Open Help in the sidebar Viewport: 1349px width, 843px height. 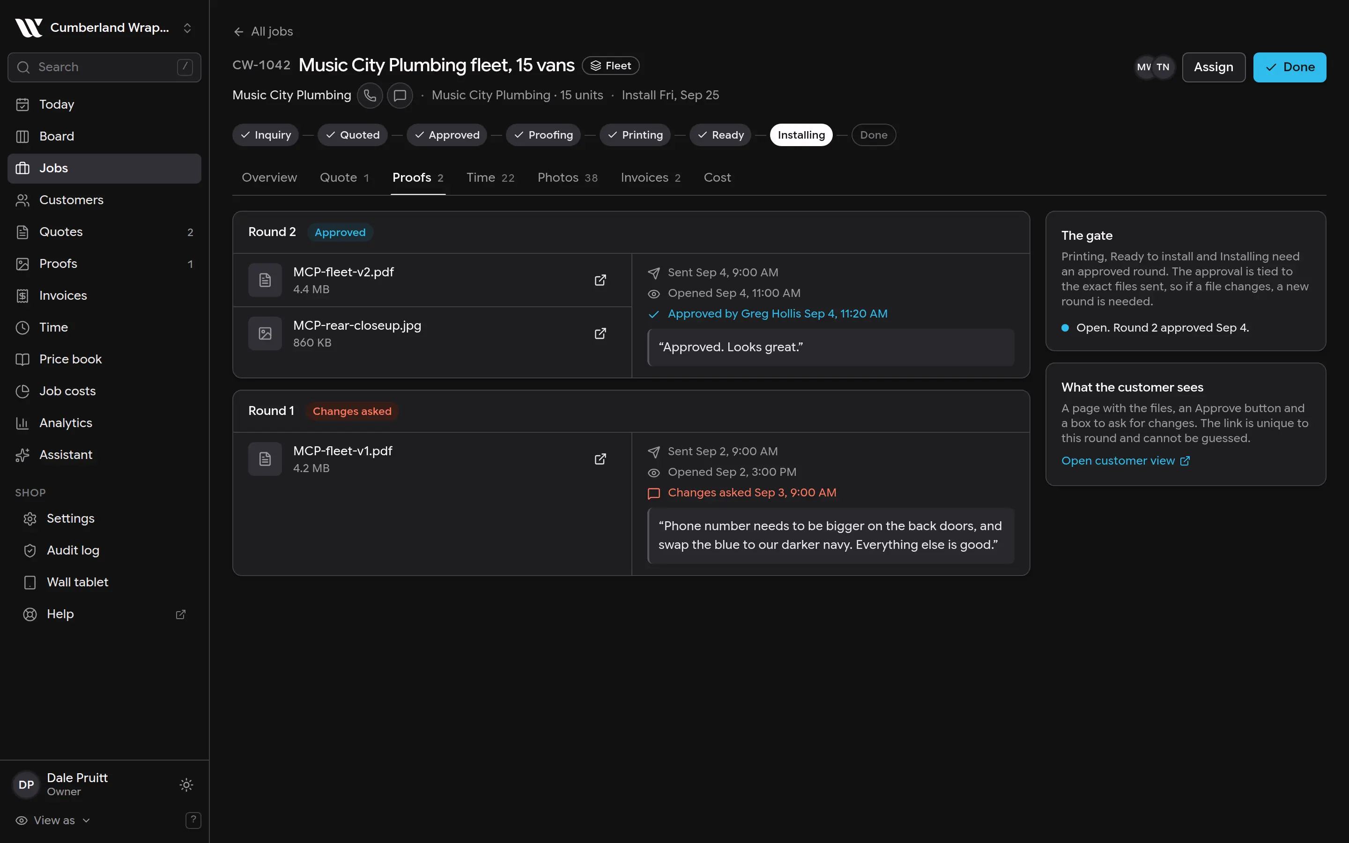tap(104, 614)
